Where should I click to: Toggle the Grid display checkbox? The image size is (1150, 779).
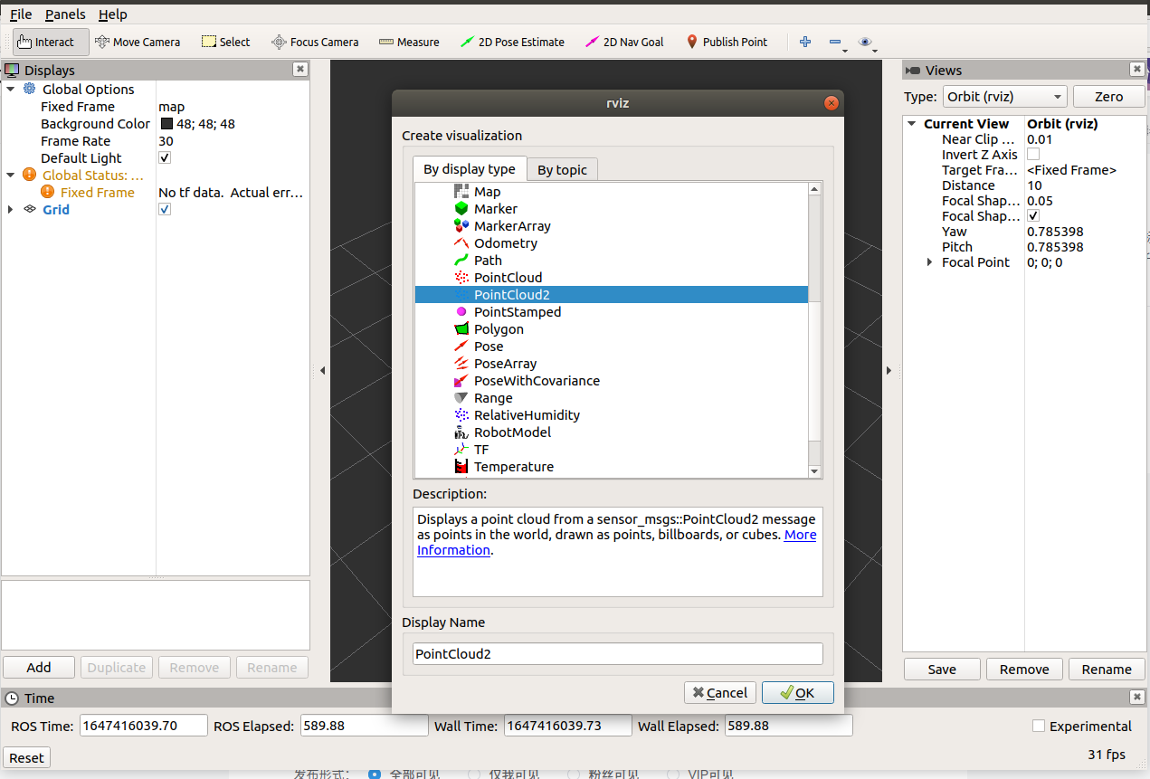point(165,210)
